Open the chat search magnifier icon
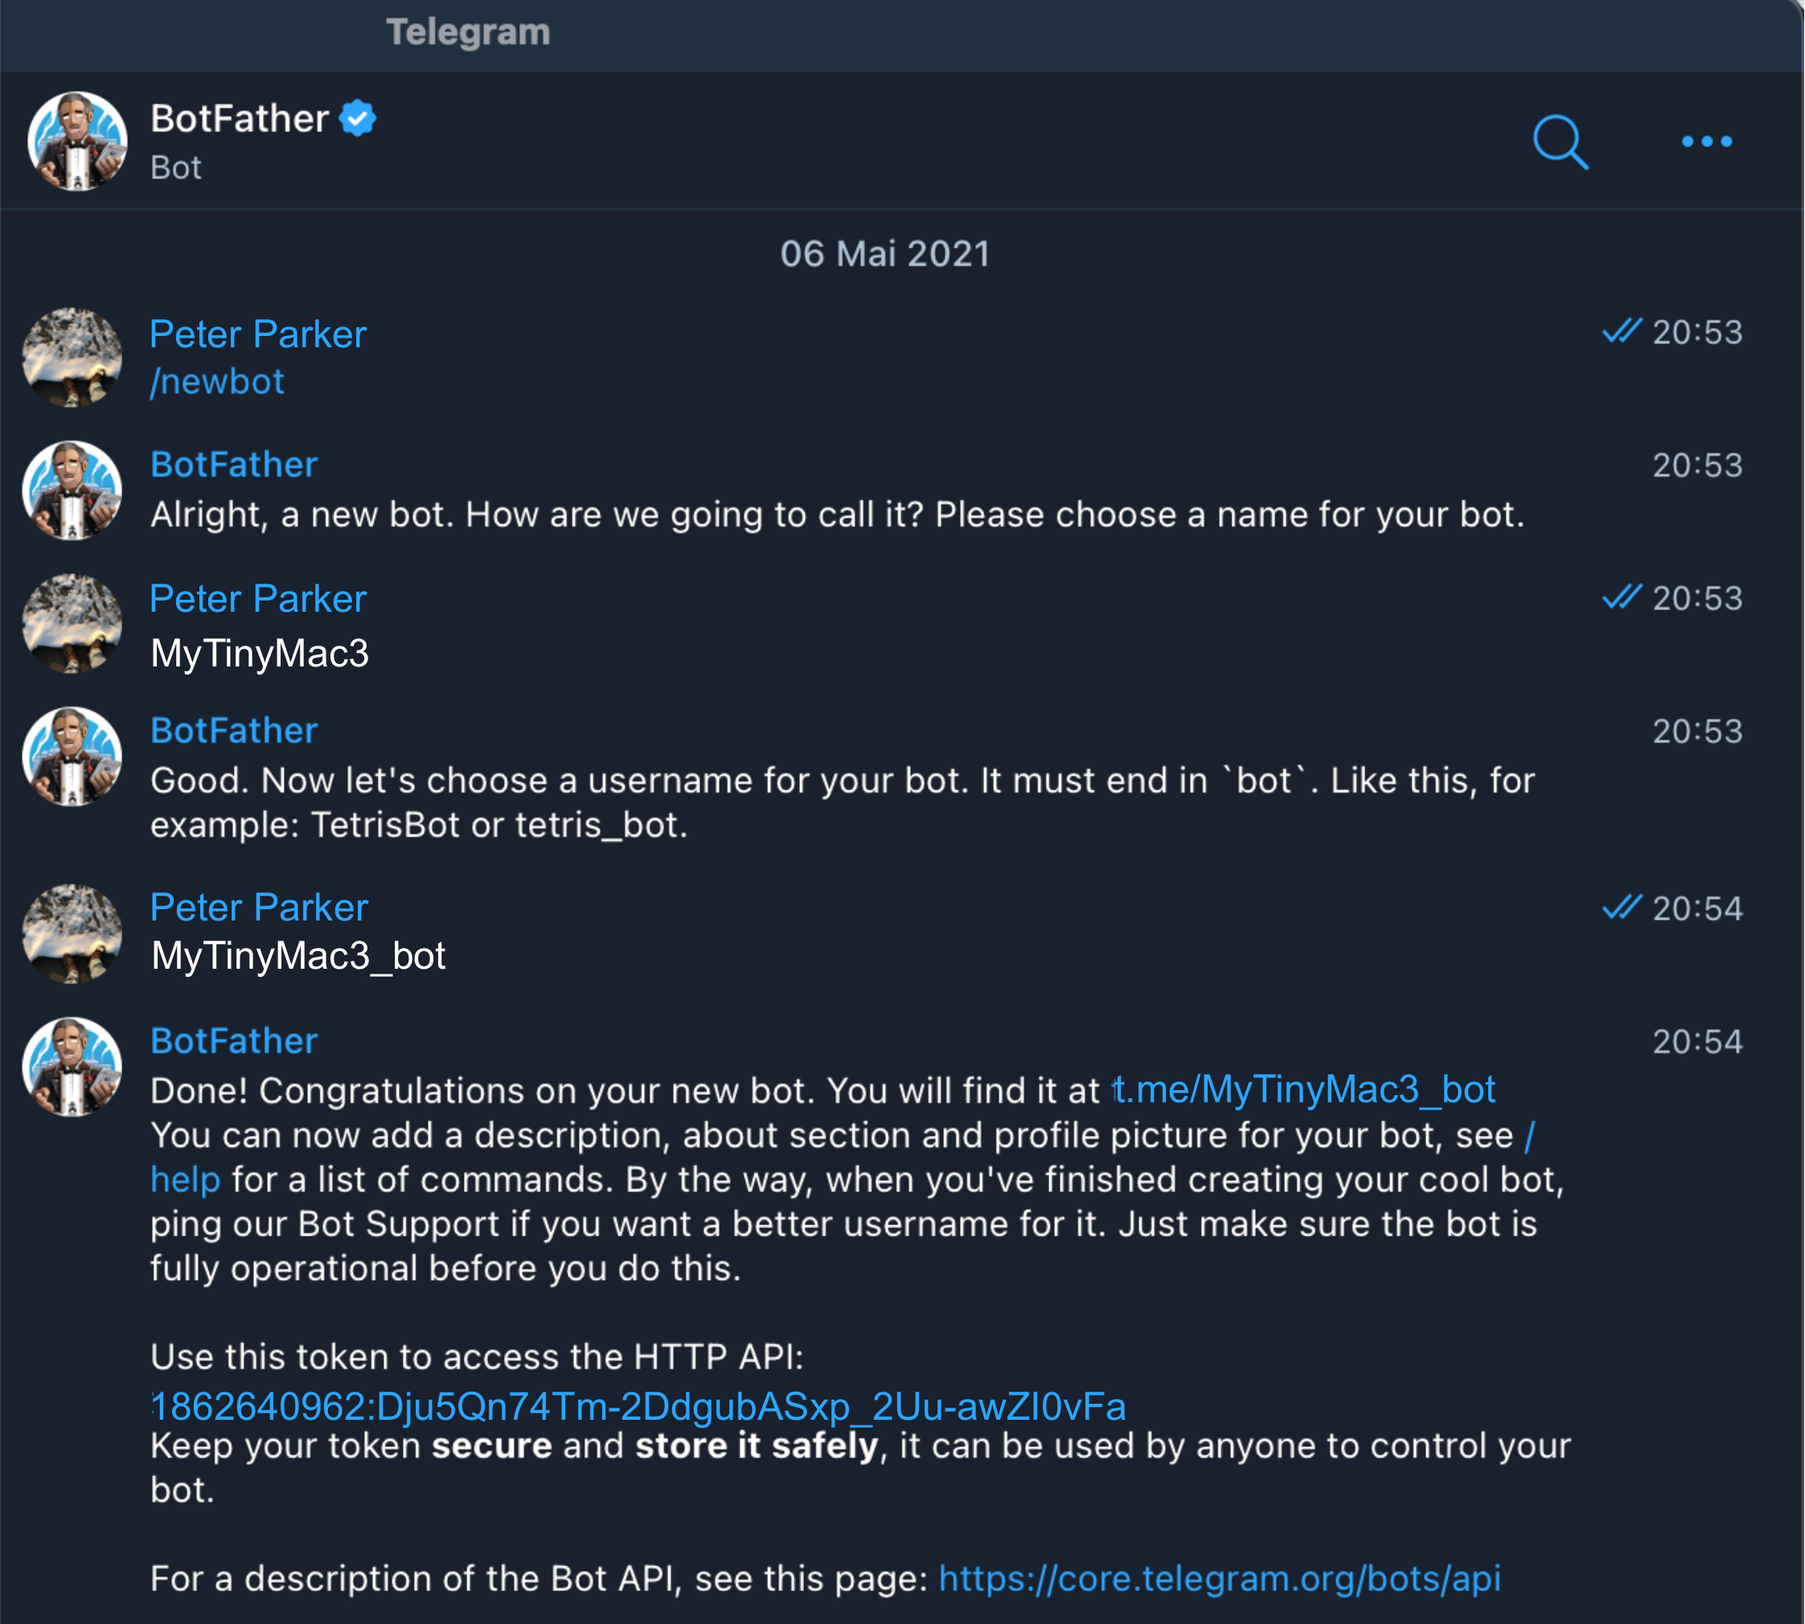The height and width of the screenshot is (1624, 1805). [x=1560, y=141]
